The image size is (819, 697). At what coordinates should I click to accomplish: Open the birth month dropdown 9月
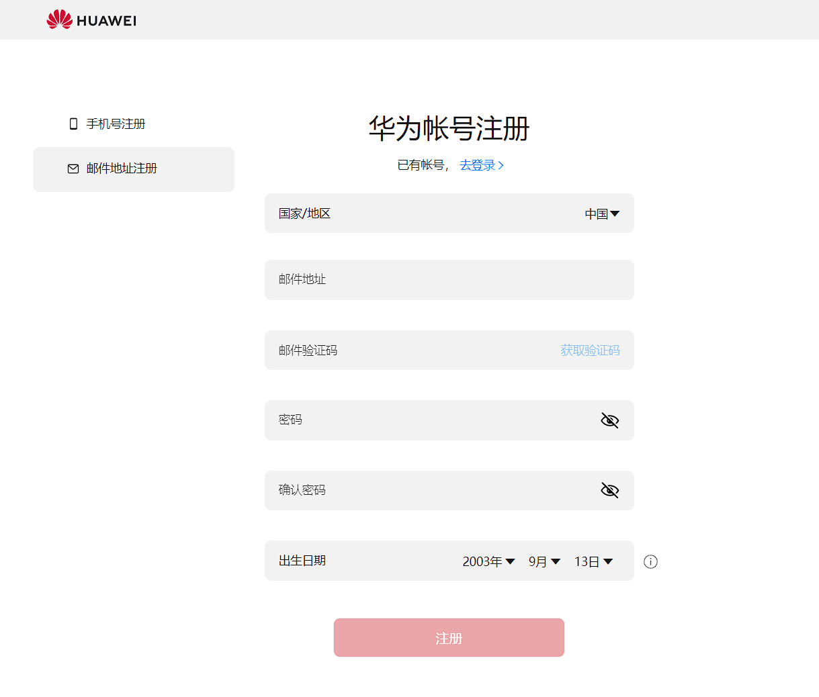coord(544,561)
